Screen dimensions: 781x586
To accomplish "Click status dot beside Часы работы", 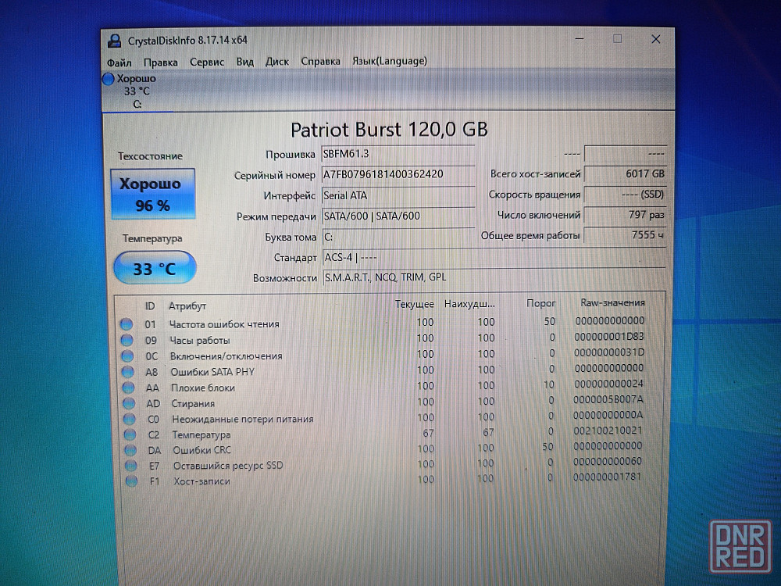I will point(126,340).
